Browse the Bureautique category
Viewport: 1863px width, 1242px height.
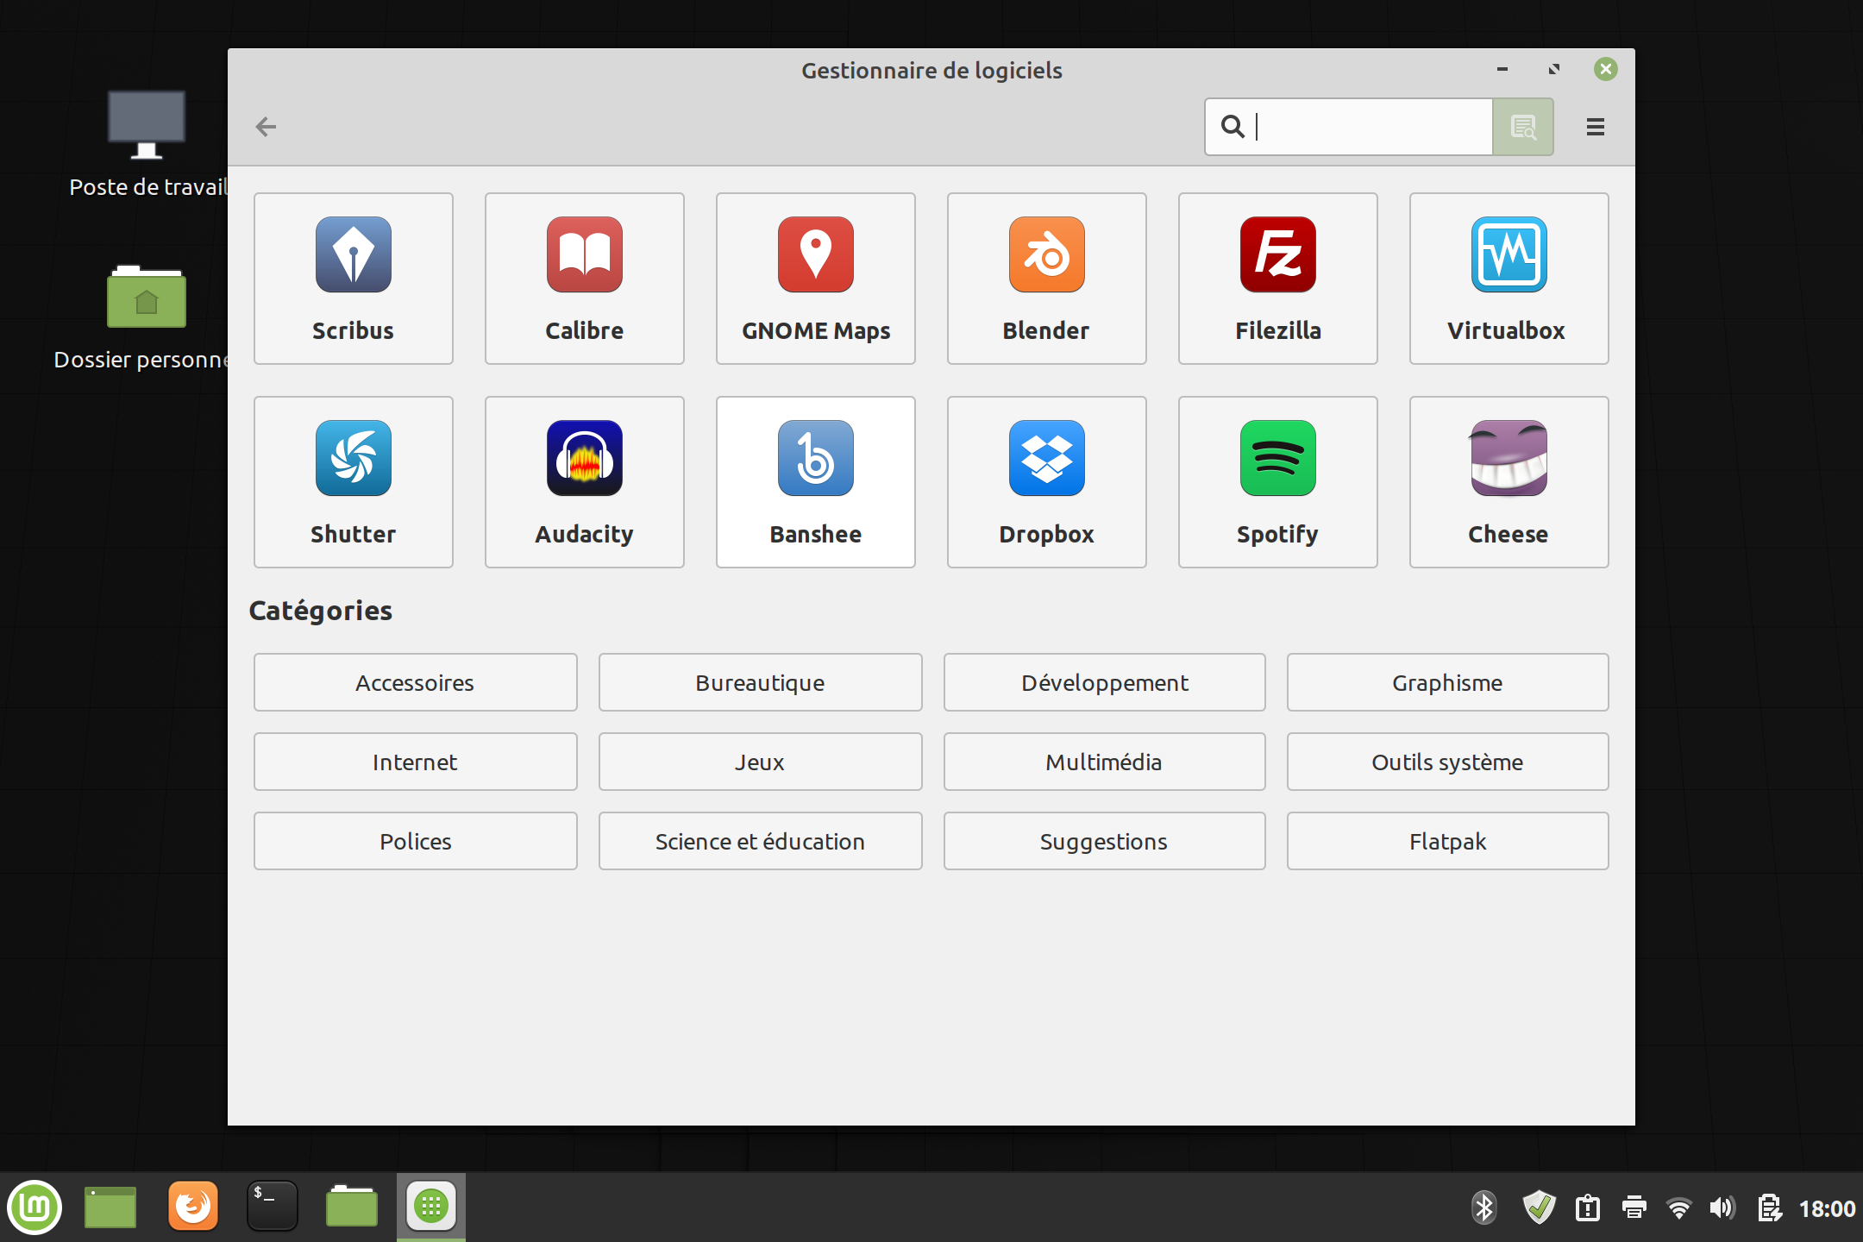point(760,682)
